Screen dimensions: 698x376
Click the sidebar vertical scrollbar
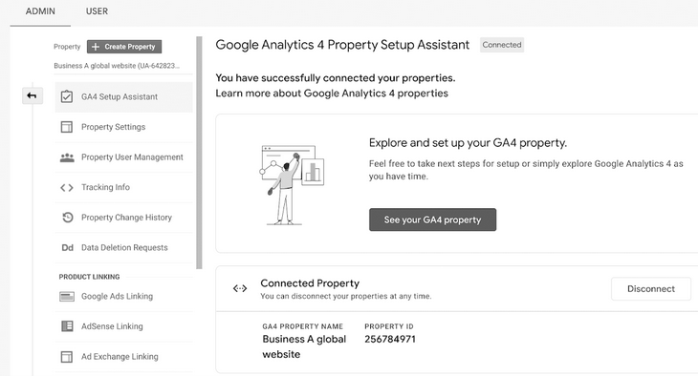pyautogui.click(x=199, y=153)
